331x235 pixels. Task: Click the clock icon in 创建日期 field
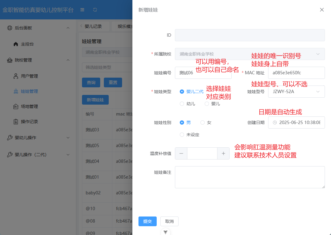point(275,123)
